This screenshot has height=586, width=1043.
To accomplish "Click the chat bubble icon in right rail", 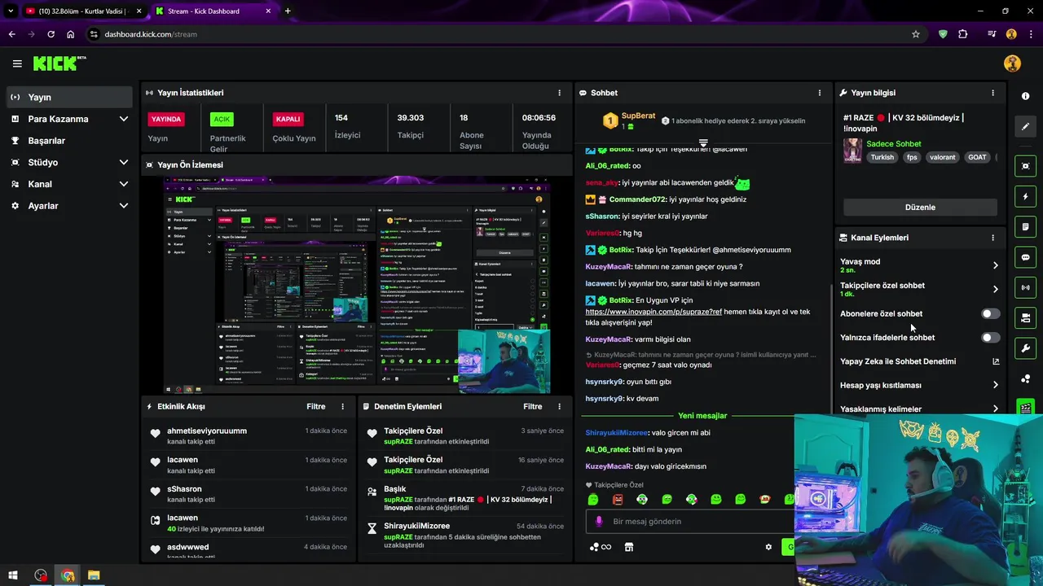I will coord(1025,257).
